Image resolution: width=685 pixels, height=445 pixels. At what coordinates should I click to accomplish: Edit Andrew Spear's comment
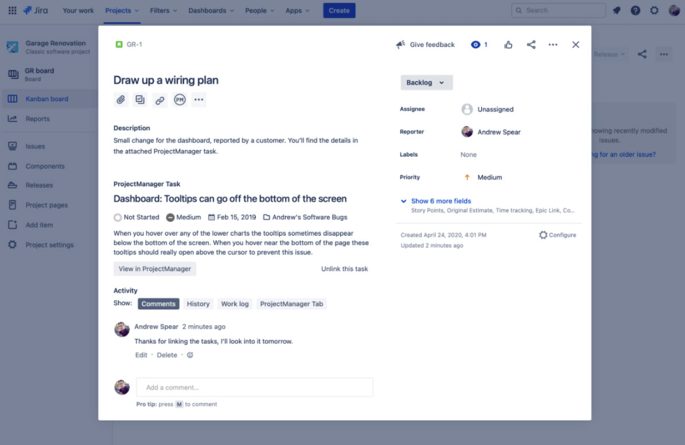(x=141, y=355)
